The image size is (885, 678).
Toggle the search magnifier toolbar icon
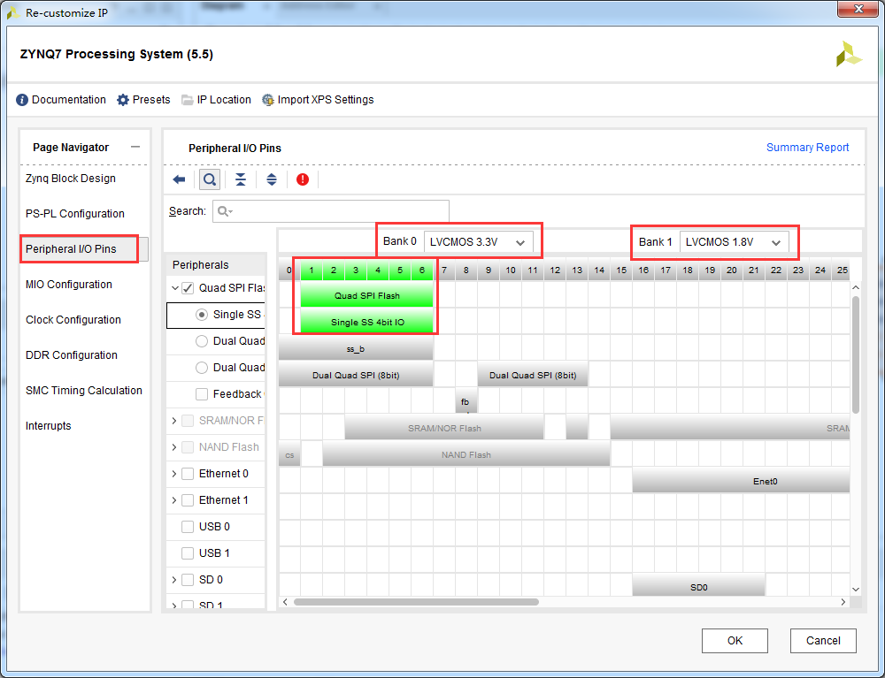[210, 179]
